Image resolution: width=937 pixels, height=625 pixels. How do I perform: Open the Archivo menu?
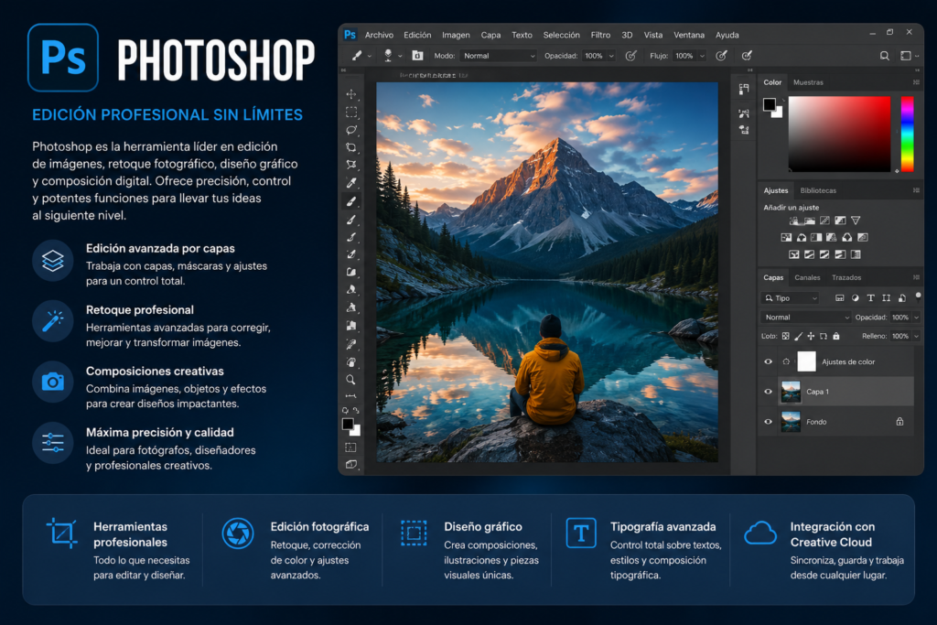379,35
